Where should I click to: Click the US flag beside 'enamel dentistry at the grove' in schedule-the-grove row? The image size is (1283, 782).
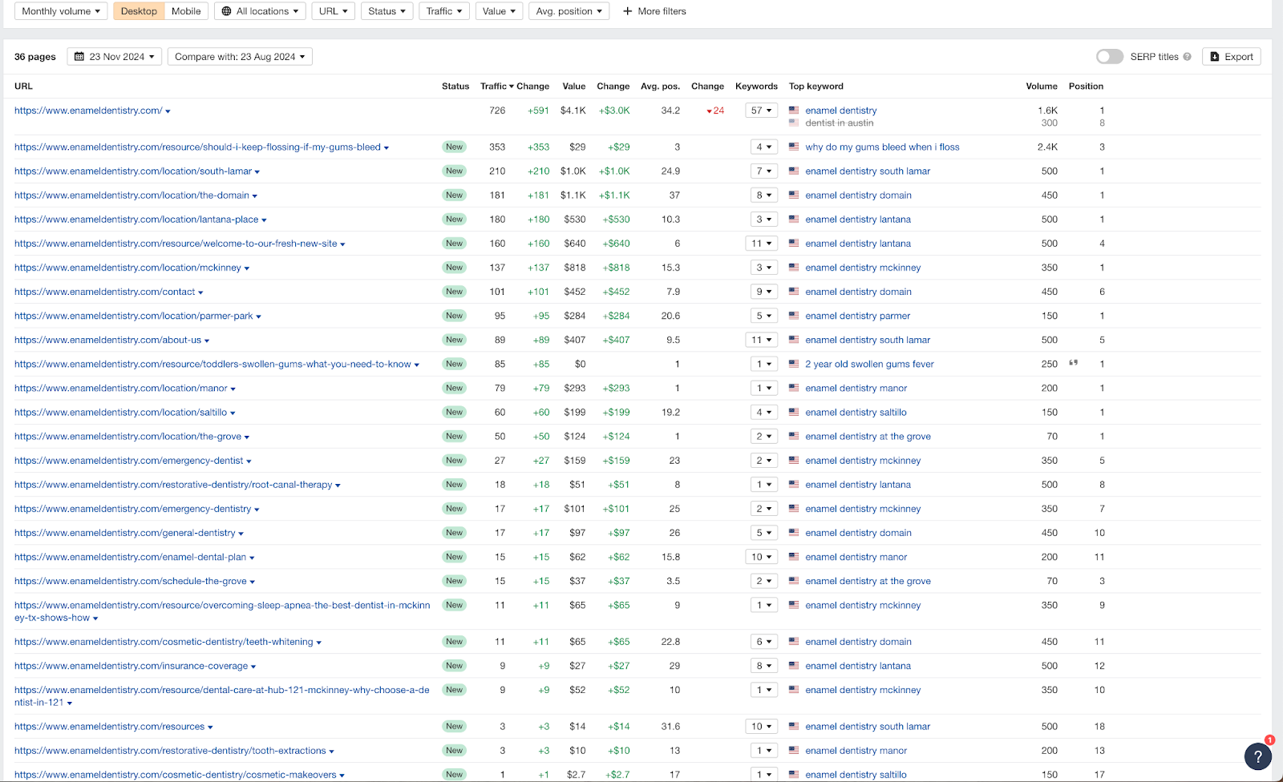tap(794, 581)
